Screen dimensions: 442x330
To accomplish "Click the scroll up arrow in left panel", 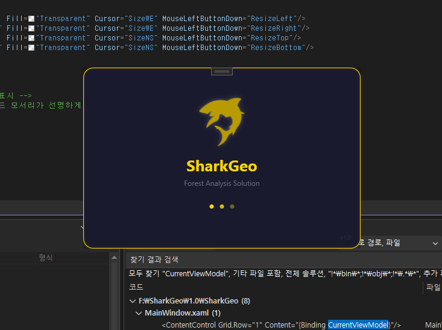I will point(114,257).
